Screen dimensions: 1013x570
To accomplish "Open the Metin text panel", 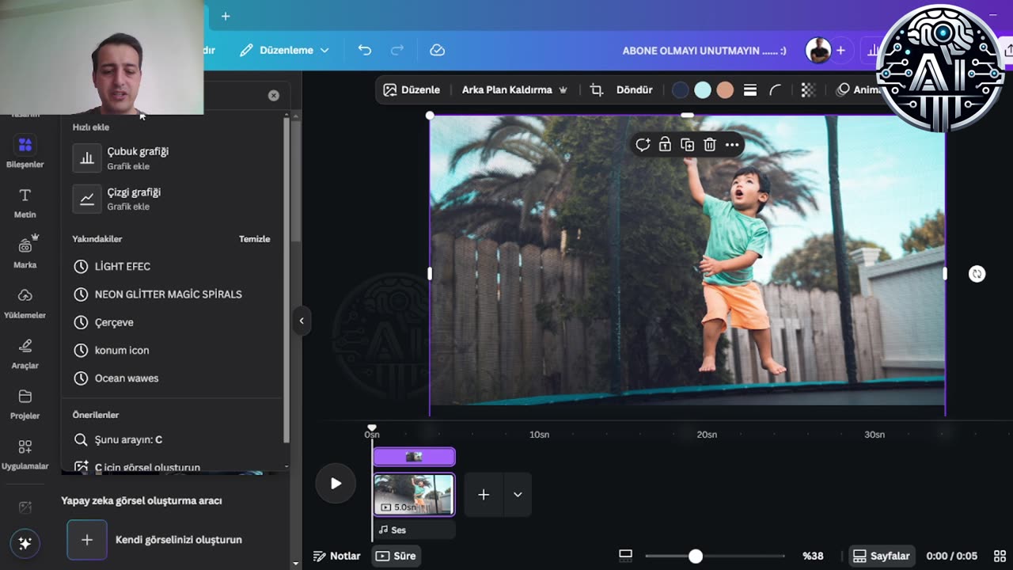I will (25, 203).
